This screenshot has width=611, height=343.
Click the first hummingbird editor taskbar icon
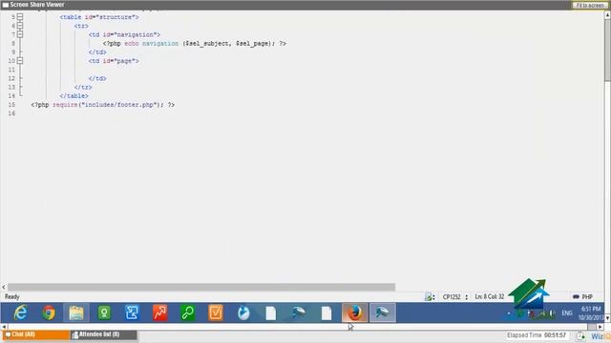pos(299,313)
